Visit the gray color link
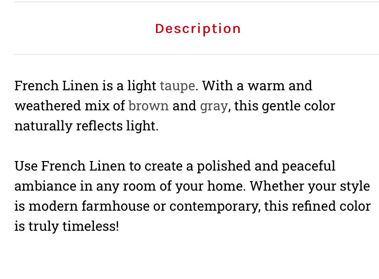 [x=214, y=107]
